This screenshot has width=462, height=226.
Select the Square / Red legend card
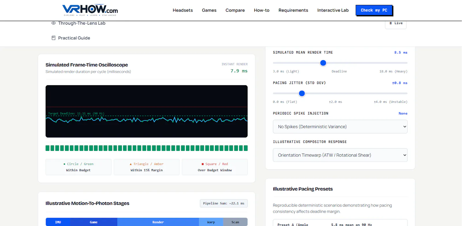[x=215, y=167]
